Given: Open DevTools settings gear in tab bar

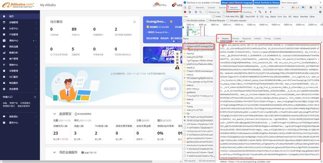Looking at the screenshot, I should tap(311, 7).
